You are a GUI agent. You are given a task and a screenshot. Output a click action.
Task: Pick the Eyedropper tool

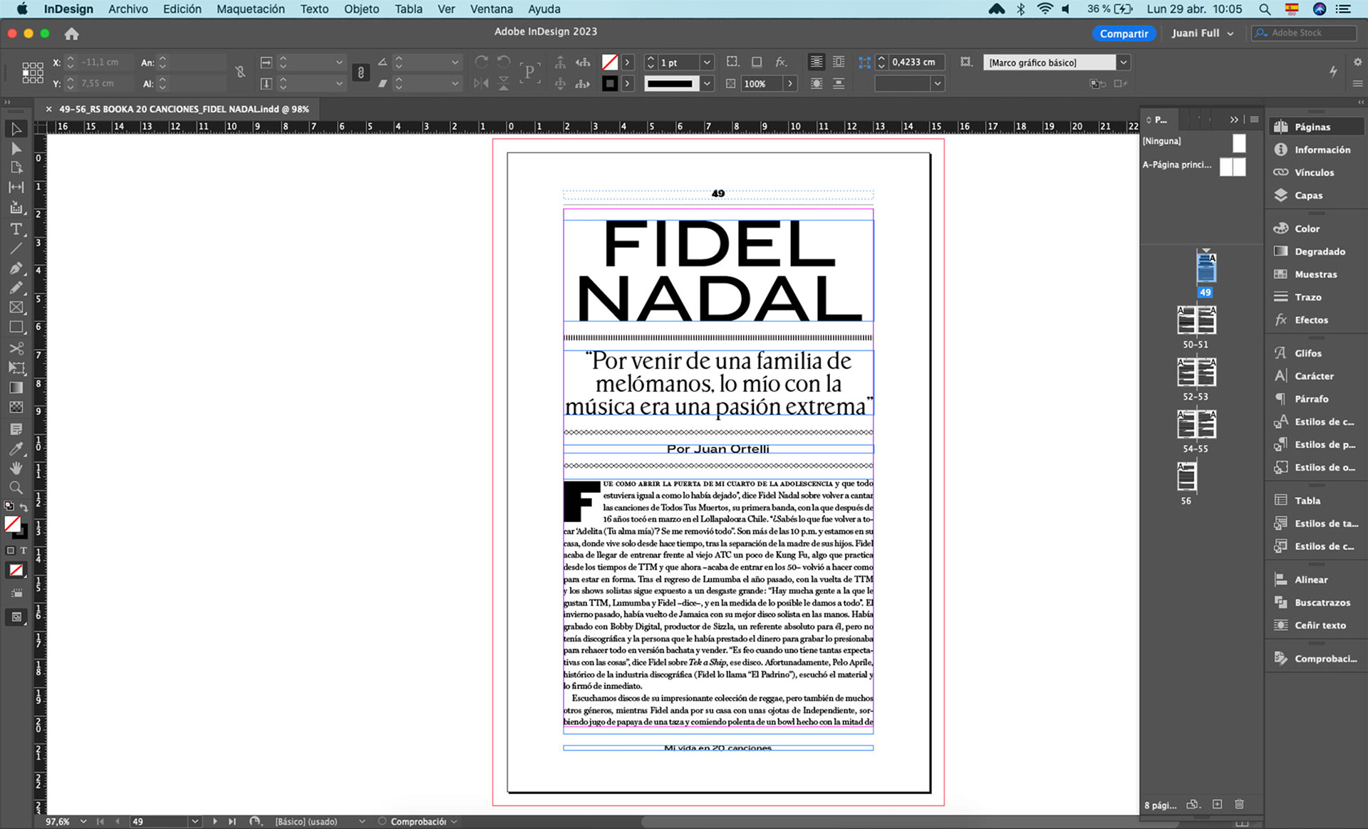(16, 449)
